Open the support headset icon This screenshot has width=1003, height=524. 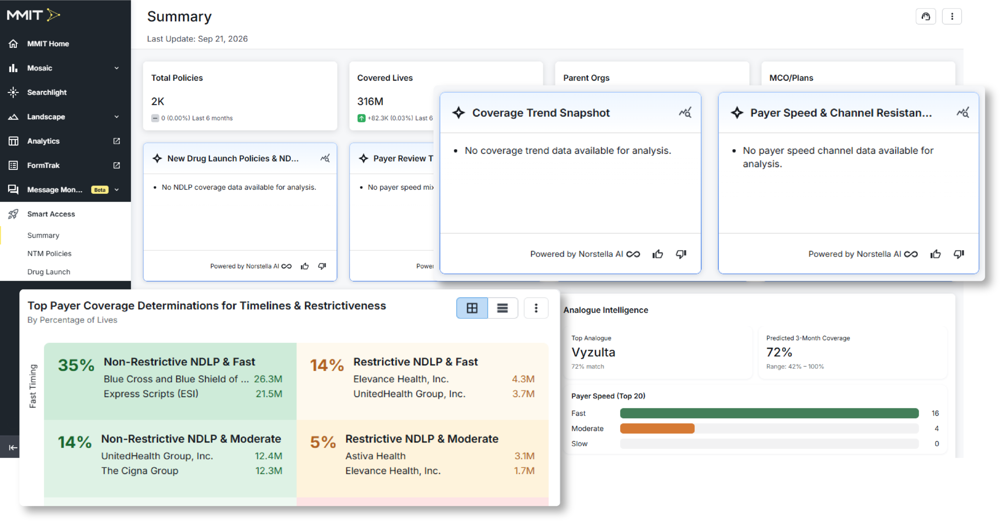[x=925, y=16]
